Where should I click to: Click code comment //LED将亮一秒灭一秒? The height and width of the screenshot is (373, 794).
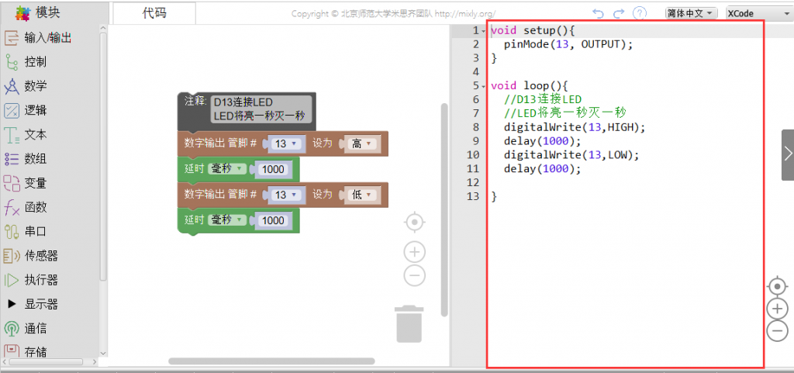click(565, 113)
